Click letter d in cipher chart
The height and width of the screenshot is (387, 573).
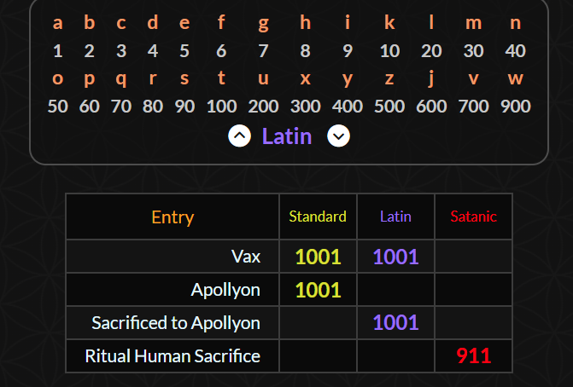point(153,22)
